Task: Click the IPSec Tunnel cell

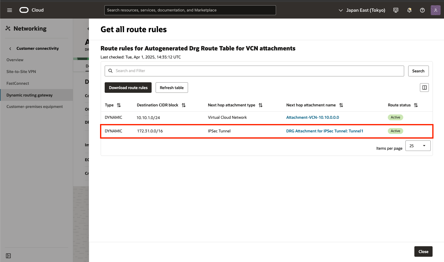Action: click(x=219, y=131)
